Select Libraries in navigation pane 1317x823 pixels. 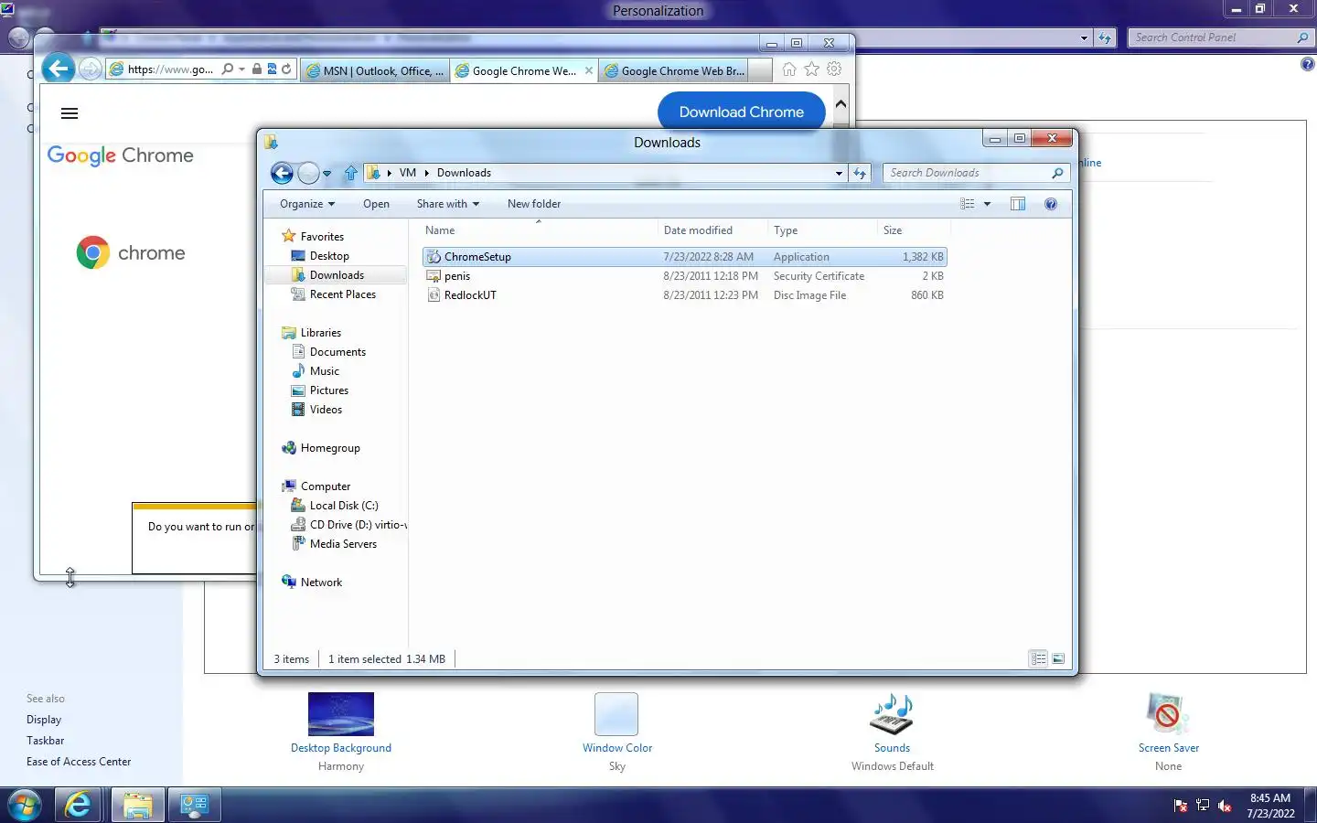(320, 333)
